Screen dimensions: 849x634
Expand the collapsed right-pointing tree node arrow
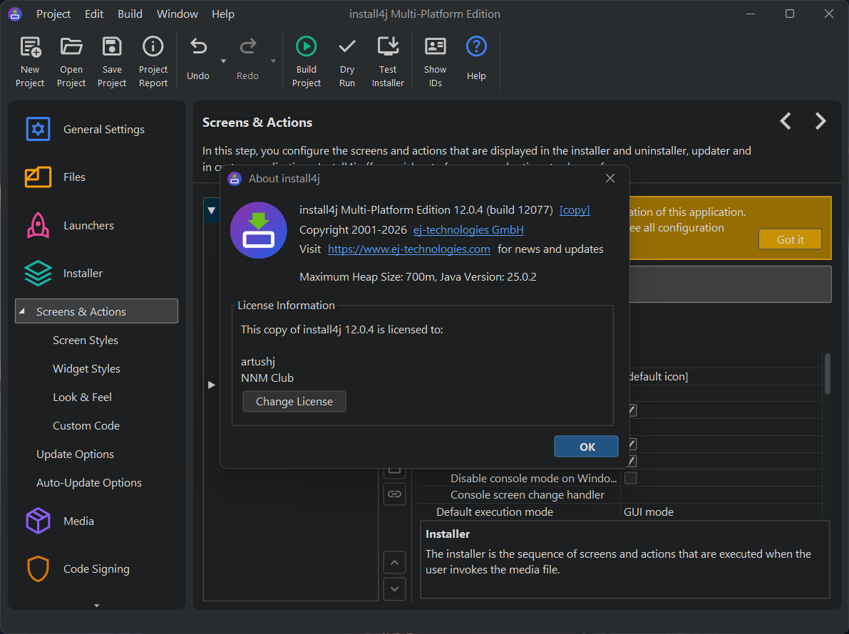click(x=211, y=385)
